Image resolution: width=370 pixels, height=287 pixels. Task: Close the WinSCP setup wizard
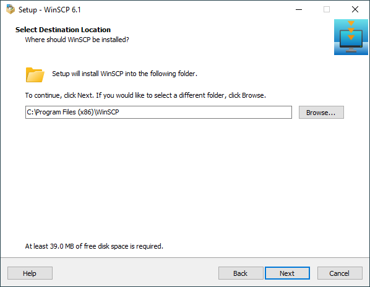(355, 10)
